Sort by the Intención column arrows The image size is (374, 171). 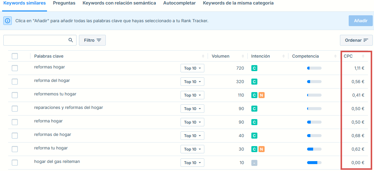284,56
